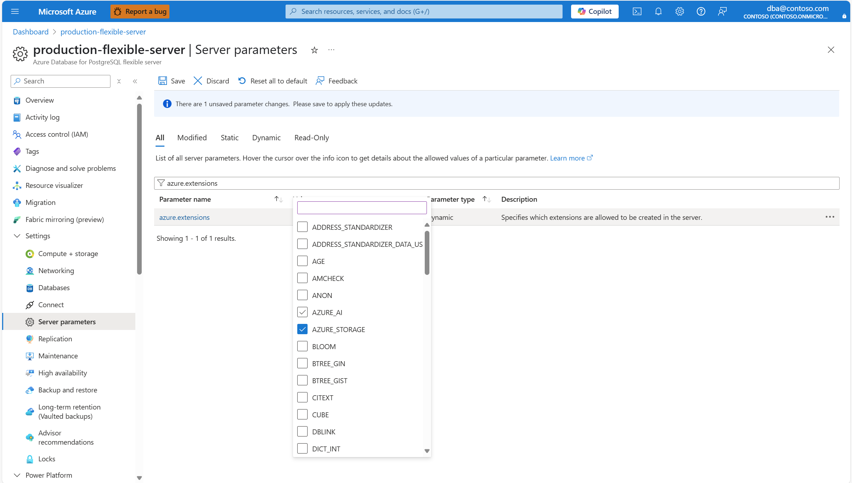The image size is (852, 483).
Task: Click Reset all to default
Action: (273, 81)
